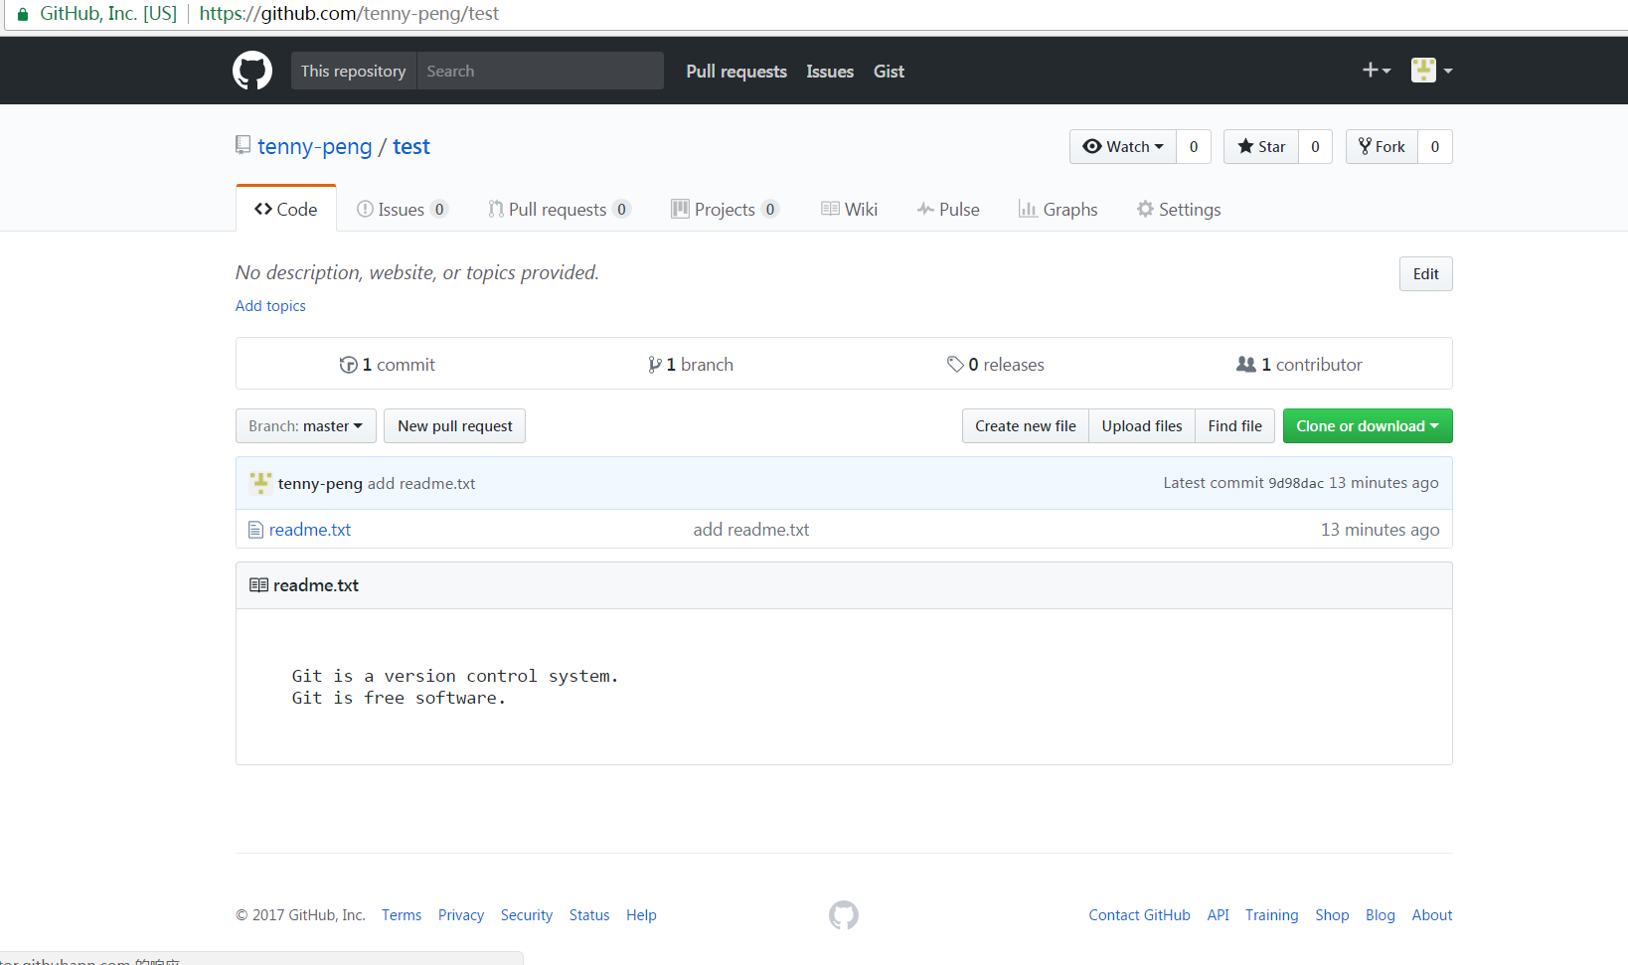Open the Pulse tab

click(948, 209)
